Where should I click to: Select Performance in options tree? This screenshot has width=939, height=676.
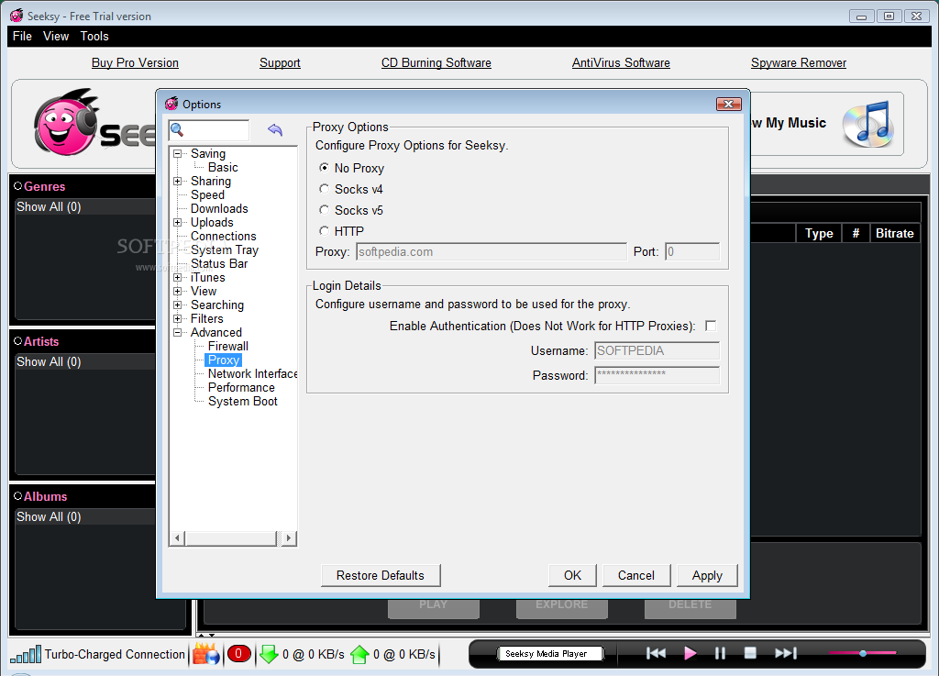point(241,387)
